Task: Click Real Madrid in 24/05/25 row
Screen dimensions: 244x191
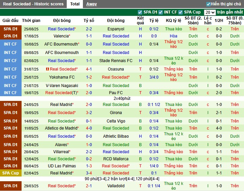Action: point(61,105)
